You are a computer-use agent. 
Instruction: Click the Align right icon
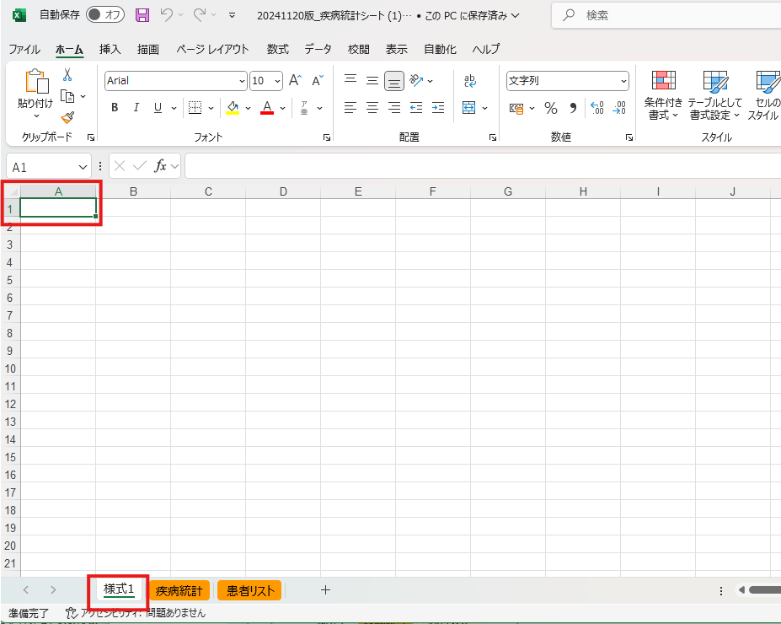coord(394,108)
